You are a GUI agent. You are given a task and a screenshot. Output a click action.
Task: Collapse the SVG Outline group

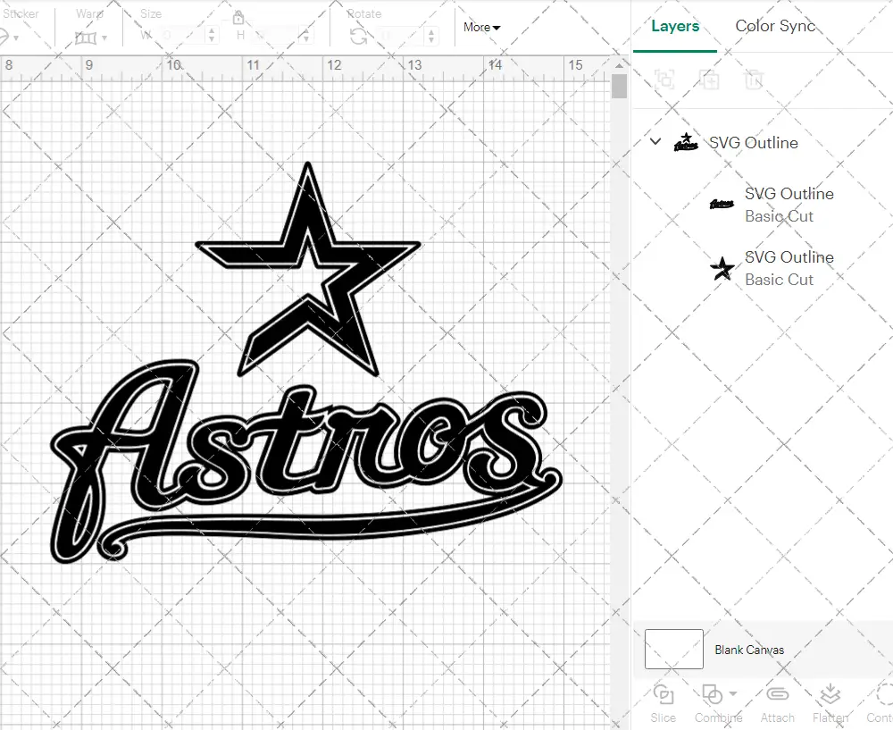(655, 142)
